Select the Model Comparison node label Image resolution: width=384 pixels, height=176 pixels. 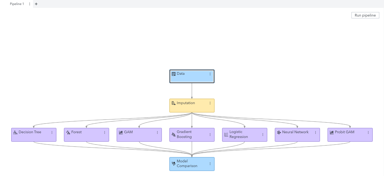[187, 163]
